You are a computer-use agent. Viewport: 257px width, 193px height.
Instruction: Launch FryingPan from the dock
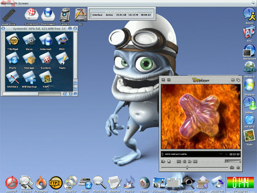41,183
